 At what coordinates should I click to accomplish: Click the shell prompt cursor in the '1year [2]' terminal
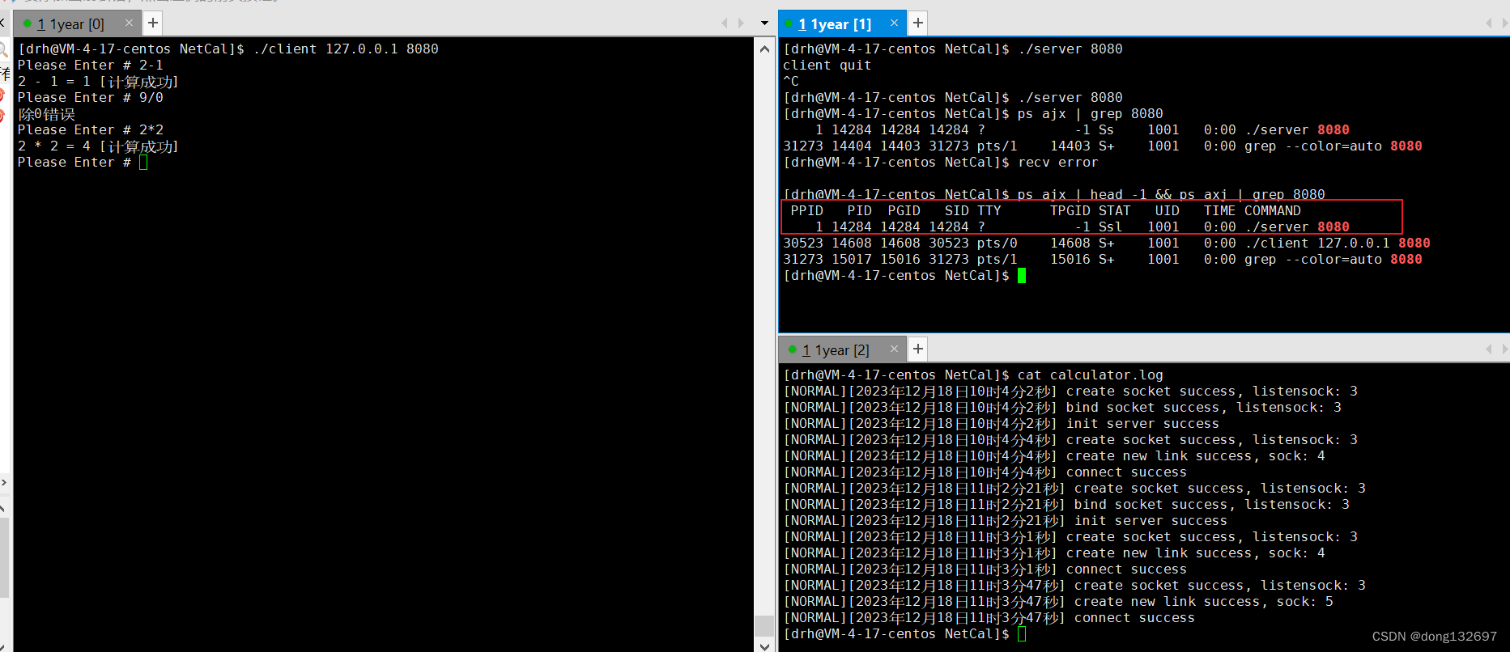(1022, 634)
